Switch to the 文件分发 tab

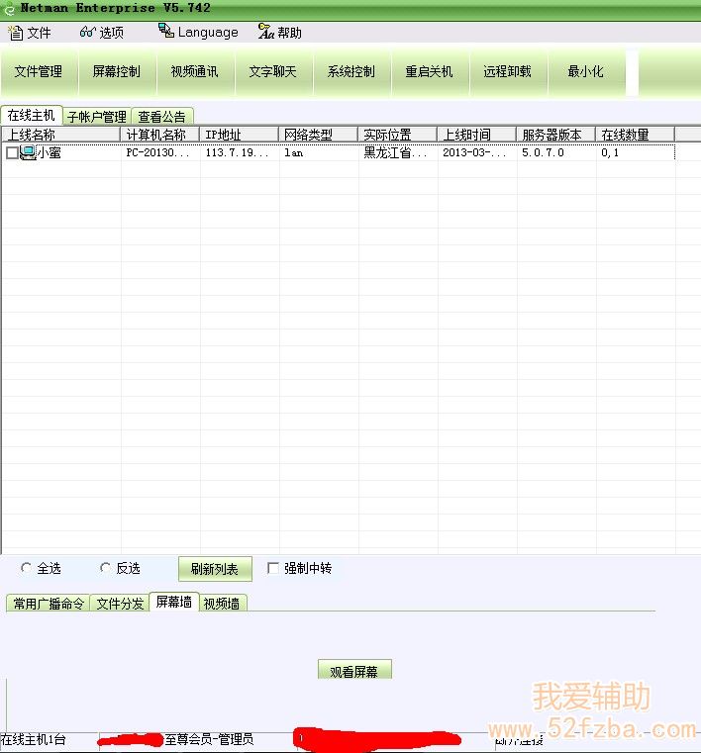tap(120, 604)
